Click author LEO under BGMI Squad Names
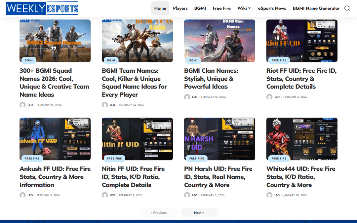 click(30, 105)
